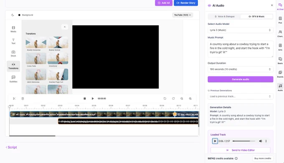Click into the Music Prompt text area

tap(240, 49)
